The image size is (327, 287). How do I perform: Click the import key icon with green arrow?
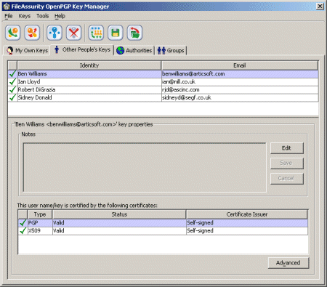point(13,33)
